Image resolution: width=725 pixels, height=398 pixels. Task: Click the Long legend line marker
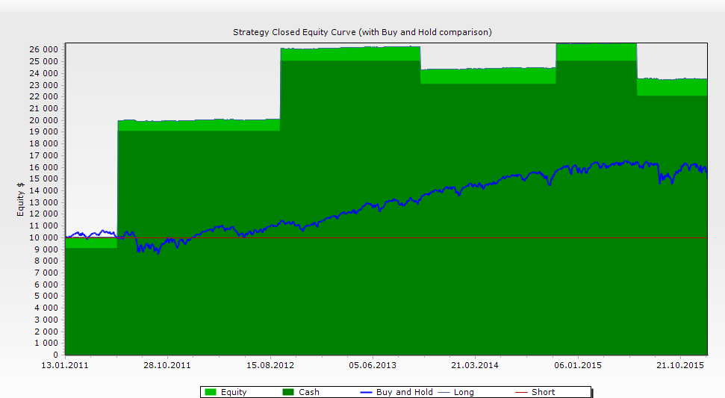click(x=444, y=392)
